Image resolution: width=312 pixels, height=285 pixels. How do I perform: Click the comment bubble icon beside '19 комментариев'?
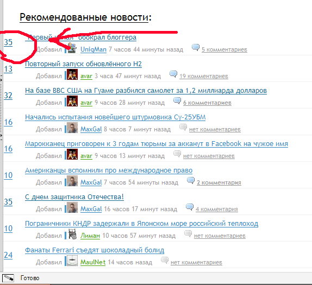pyautogui.click(x=173, y=74)
